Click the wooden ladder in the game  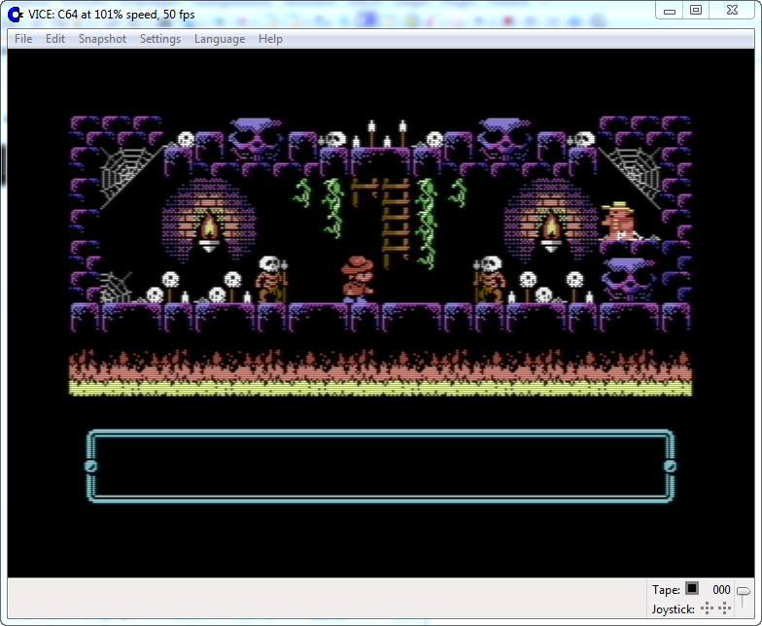(395, 222)
